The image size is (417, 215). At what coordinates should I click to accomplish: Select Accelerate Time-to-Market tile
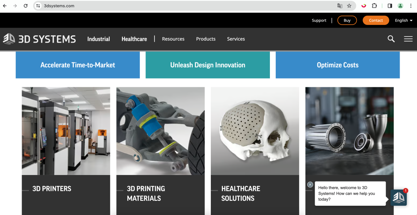(78, 65)
